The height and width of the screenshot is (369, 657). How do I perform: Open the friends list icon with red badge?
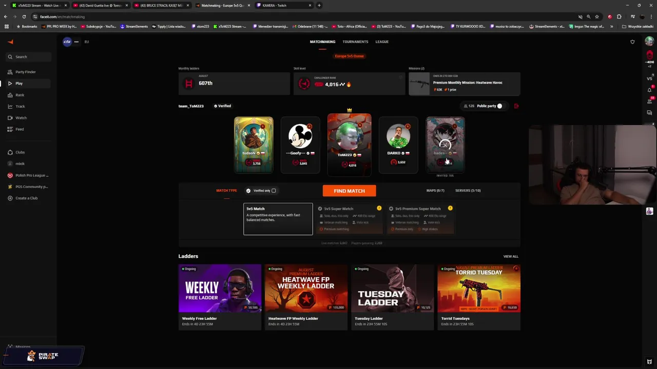[x=649, y=101]
